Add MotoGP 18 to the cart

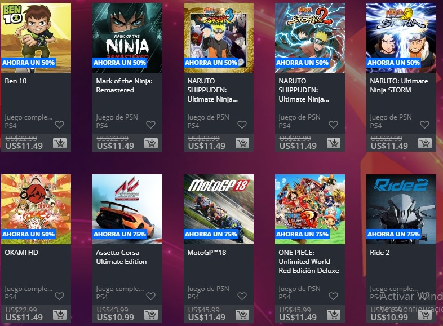242,315
